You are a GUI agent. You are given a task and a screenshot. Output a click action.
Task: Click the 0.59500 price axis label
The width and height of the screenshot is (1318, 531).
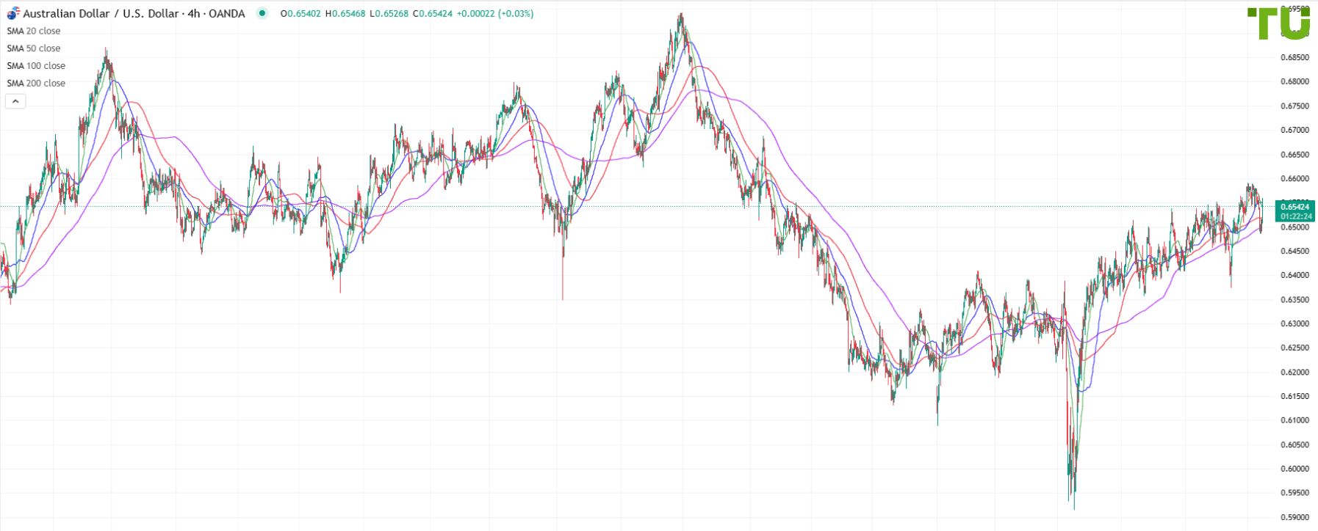[1295, 493]
